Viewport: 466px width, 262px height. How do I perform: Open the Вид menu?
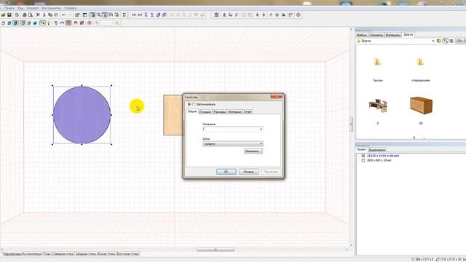[20, 8]
